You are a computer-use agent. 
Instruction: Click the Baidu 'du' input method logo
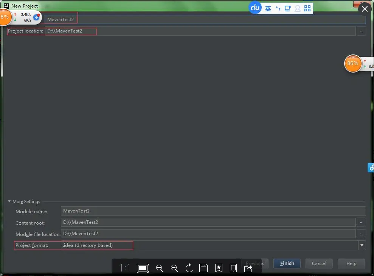point(255,8)
